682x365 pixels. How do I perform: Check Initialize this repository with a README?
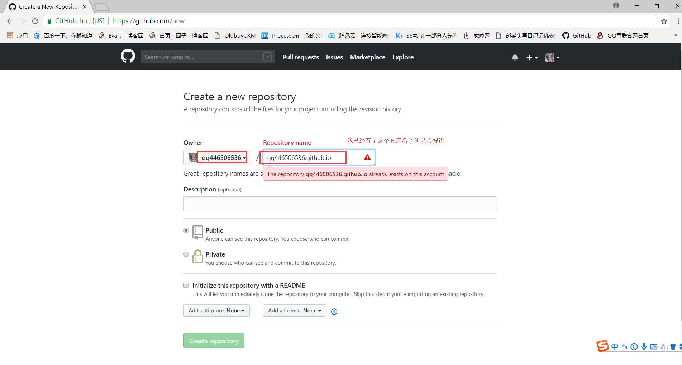(186, 285)
